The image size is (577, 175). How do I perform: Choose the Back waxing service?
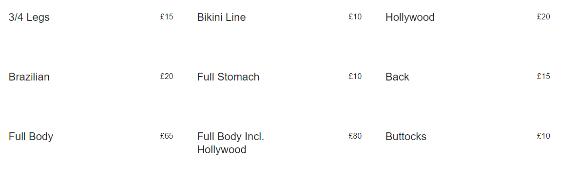point(398,77)
